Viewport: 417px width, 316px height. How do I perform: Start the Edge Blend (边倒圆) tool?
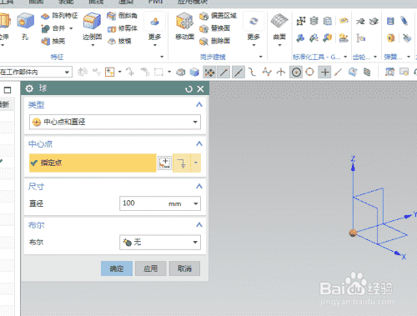pyautogui.click(x=92, y=27)
